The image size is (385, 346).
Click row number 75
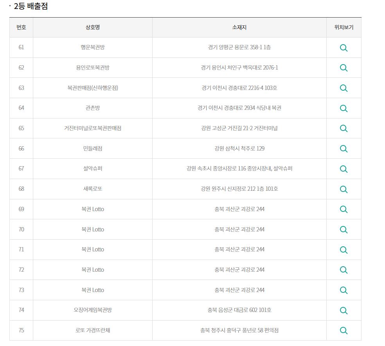22,330
